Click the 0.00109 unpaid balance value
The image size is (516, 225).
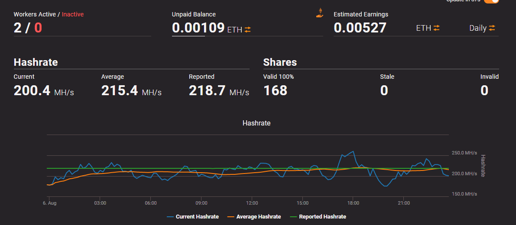click(198, 28)
